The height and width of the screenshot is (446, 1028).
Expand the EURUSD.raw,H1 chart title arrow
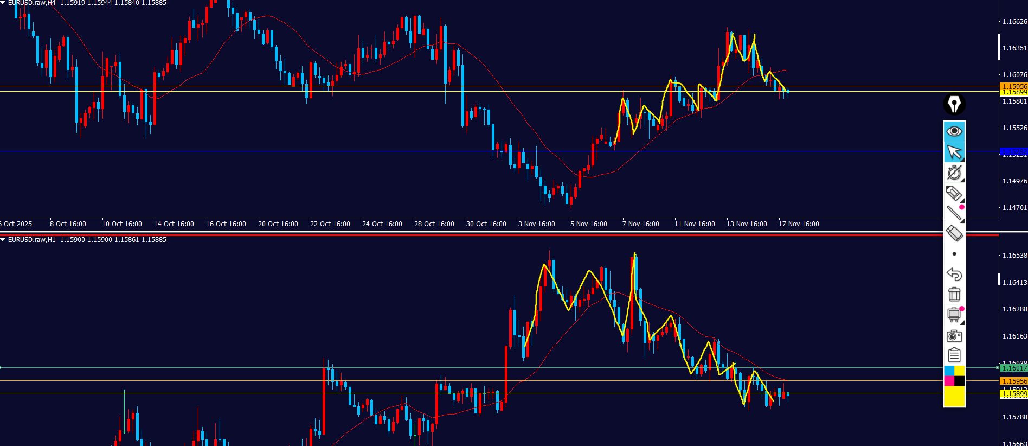click(x=3, y=239)
